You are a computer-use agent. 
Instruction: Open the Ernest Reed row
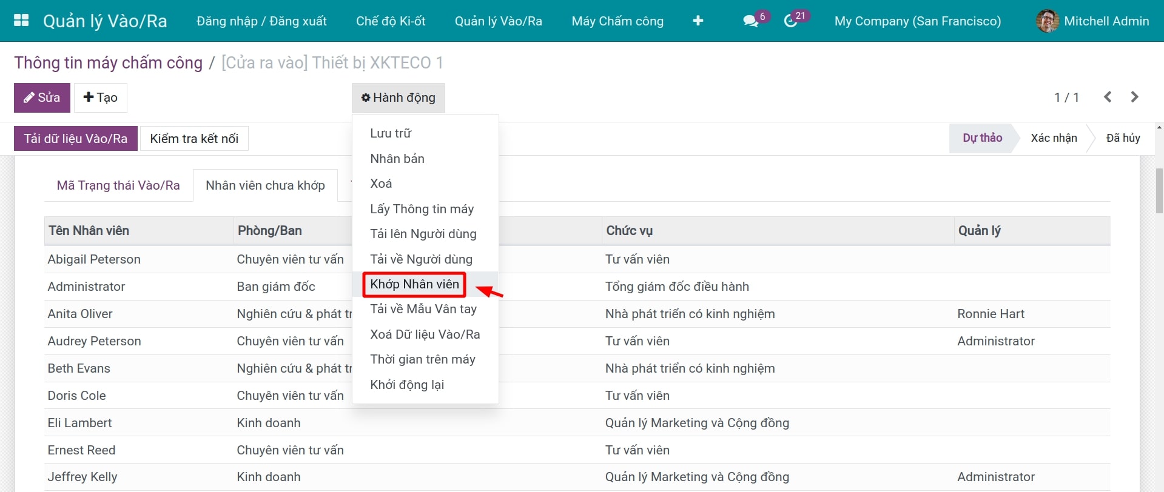[x=577, y=450]
